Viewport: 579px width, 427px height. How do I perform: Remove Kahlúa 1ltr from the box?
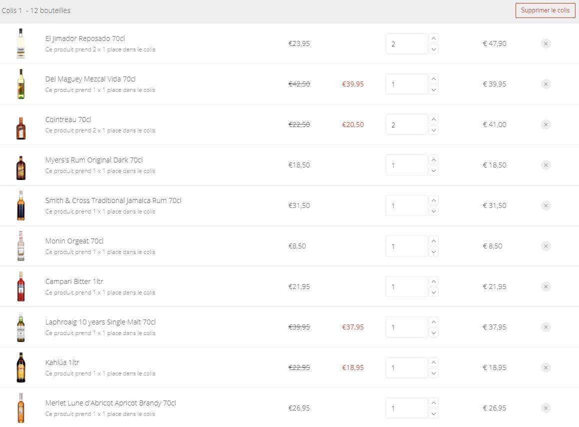click(x=546, y=367)
